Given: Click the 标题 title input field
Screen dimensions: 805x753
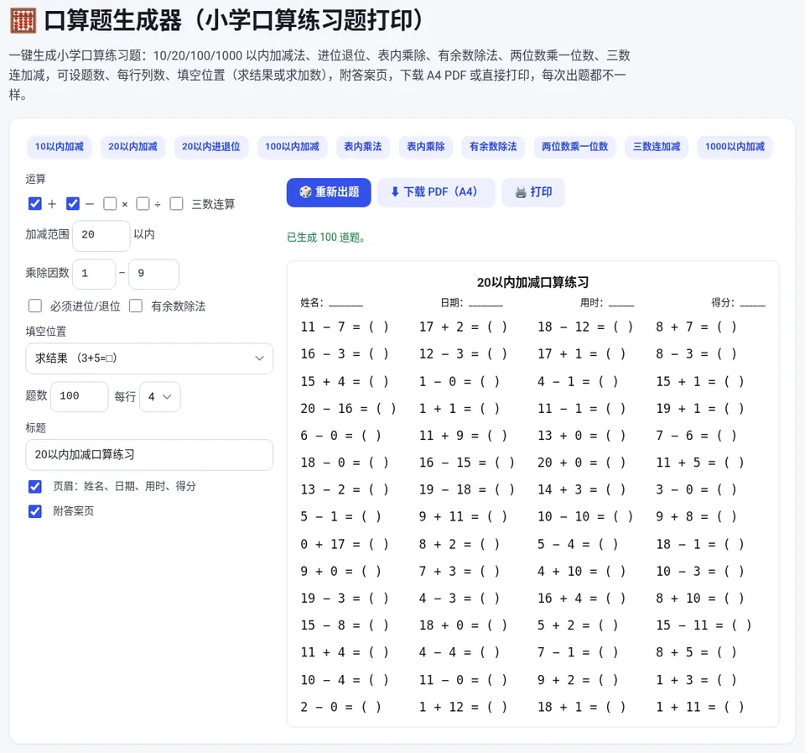Looking at the screenshot, I should [149, 455].
